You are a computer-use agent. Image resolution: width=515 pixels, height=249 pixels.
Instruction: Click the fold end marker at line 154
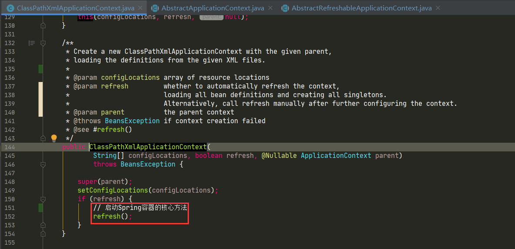tap(43, 234)
